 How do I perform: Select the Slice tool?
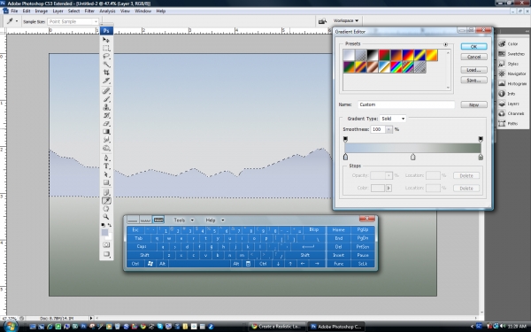106,81
